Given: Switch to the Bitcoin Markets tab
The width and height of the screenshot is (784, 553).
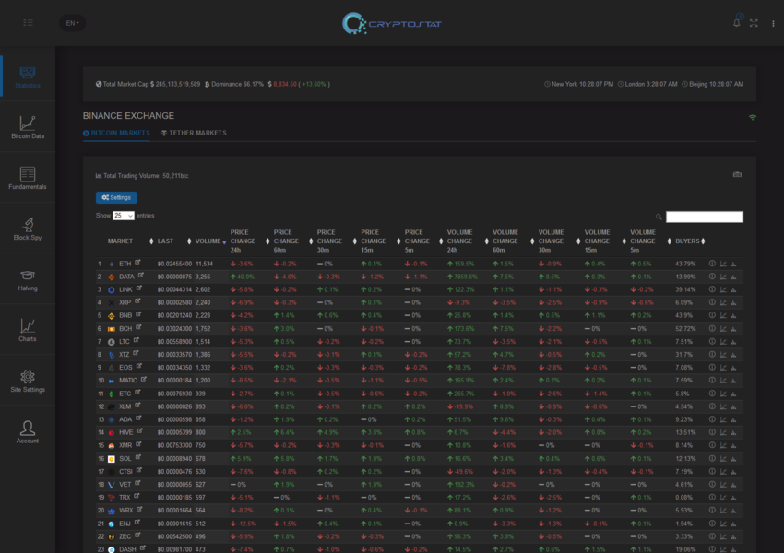Looking at the screenshot, I should [116, 133].
